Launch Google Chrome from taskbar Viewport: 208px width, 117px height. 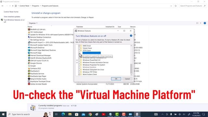[x=90, y=114]
